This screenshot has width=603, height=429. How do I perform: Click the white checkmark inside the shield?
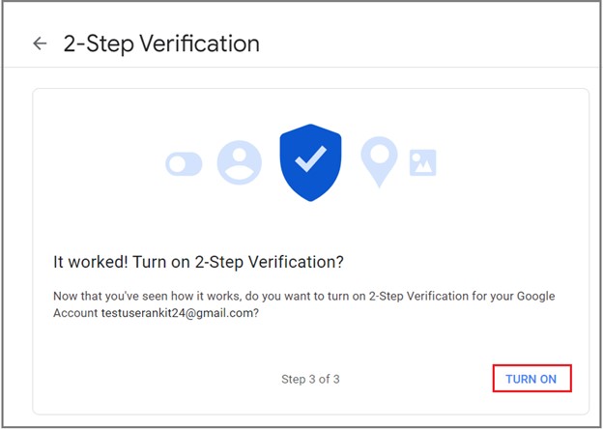pyautogui.click(x=311, y=158)
